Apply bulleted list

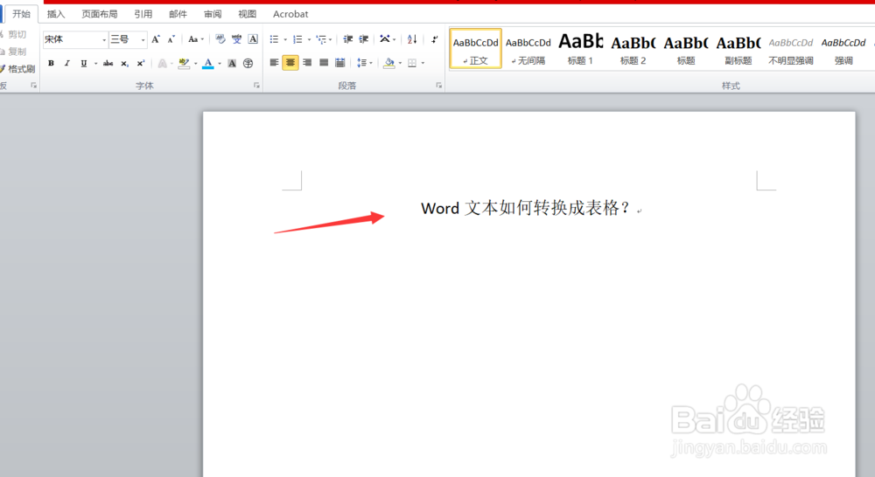[x=274, y=39]
